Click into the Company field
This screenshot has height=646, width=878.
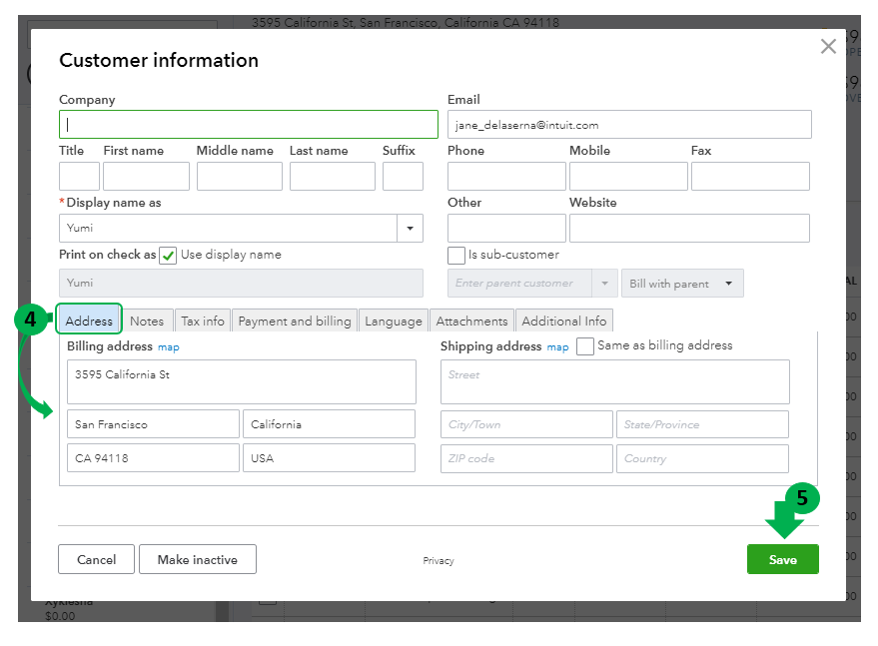249,125
